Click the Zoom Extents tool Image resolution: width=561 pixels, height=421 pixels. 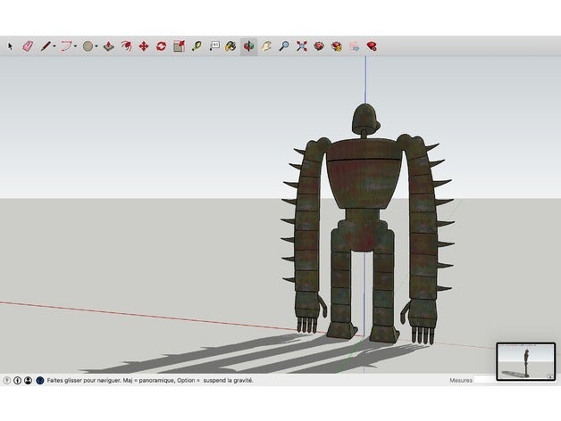(x=301, y=45)
